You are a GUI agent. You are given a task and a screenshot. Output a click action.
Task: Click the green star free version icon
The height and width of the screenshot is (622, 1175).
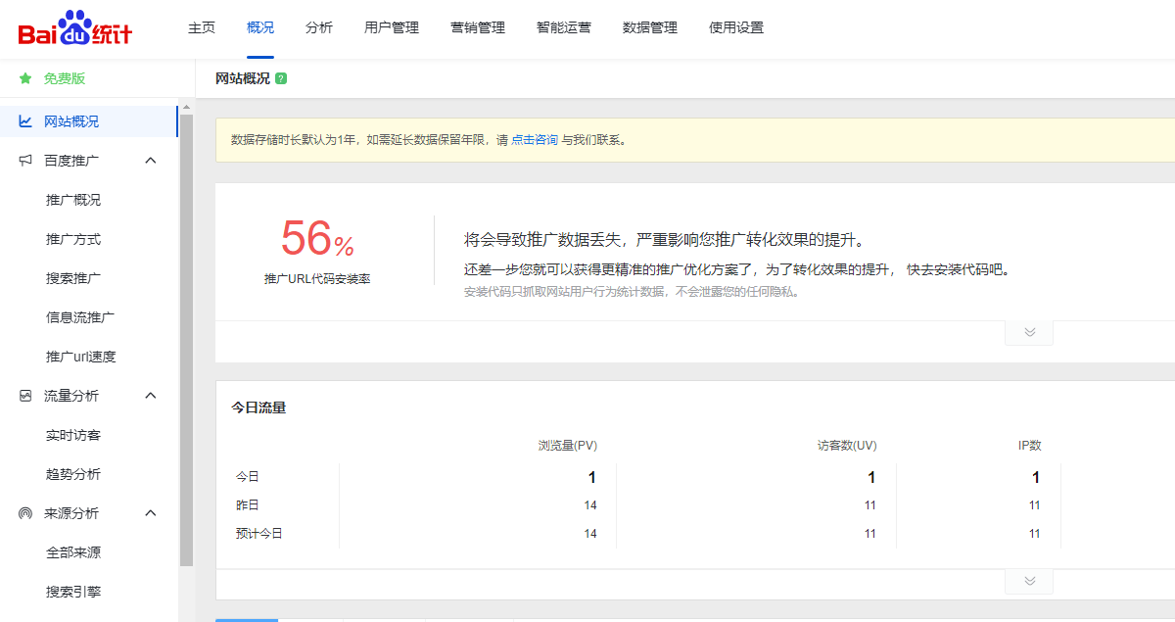[25, 78]
